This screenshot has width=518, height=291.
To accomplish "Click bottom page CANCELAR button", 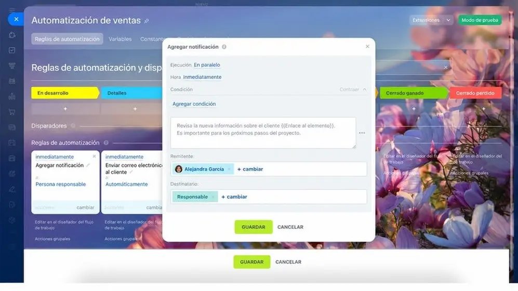I will [x=288, y=262].
